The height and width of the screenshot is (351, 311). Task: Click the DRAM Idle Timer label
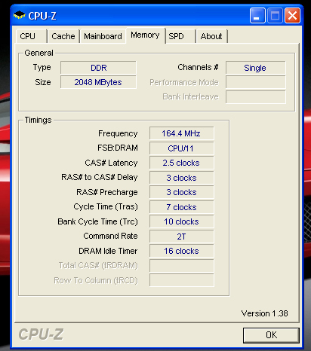tap(108, 251)
